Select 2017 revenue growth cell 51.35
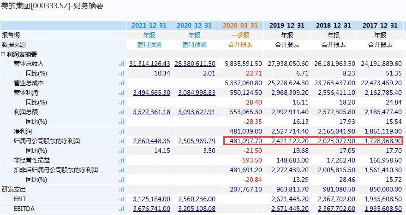The image size is (406, 215). tap(394, 73)
